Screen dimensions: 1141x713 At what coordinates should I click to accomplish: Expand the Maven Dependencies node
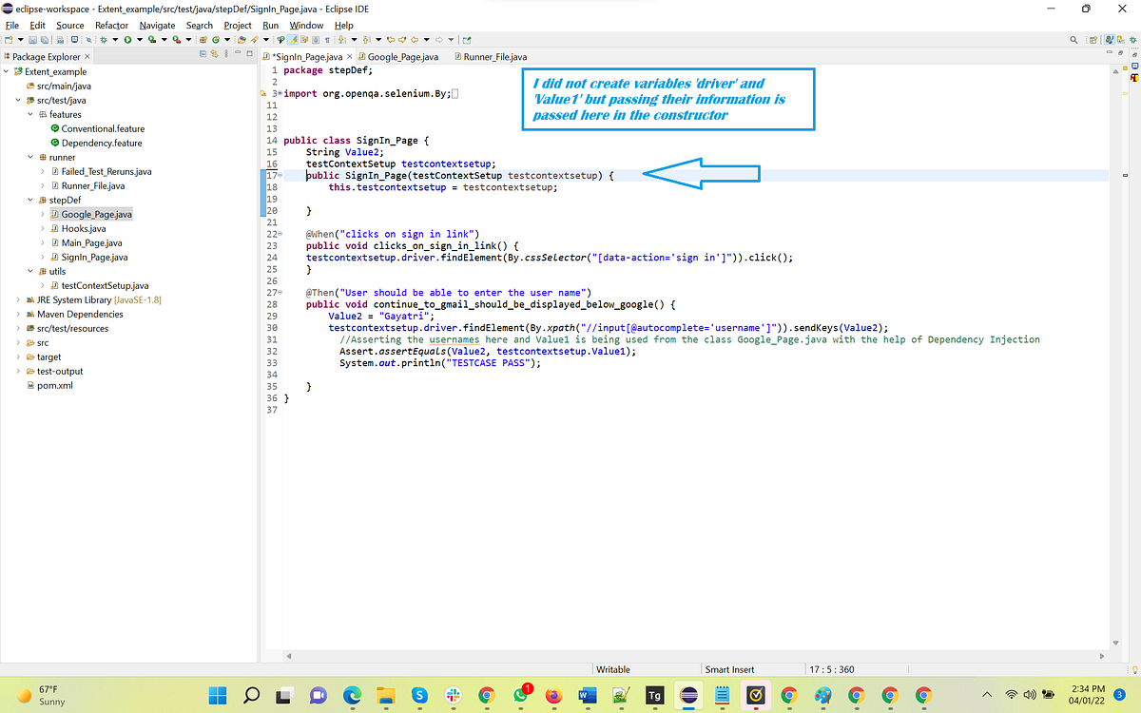[17, 314]
